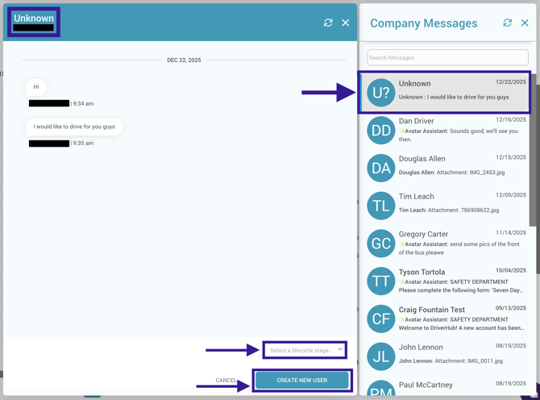This screenshot has width=540, height=400.
Task: Click Douglas Allen's DA avatar icon
Action: pyautogui.click(x=380, y=168)
